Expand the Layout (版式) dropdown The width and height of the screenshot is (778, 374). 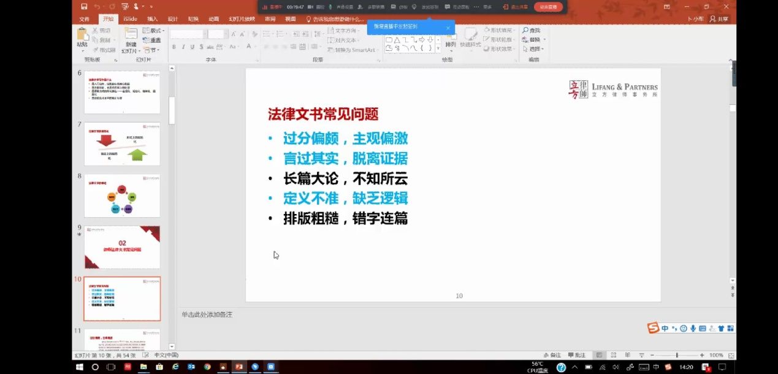coord(153,30)
